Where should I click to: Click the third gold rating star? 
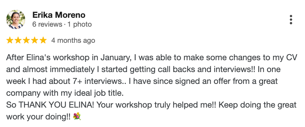tap(26, 40)
